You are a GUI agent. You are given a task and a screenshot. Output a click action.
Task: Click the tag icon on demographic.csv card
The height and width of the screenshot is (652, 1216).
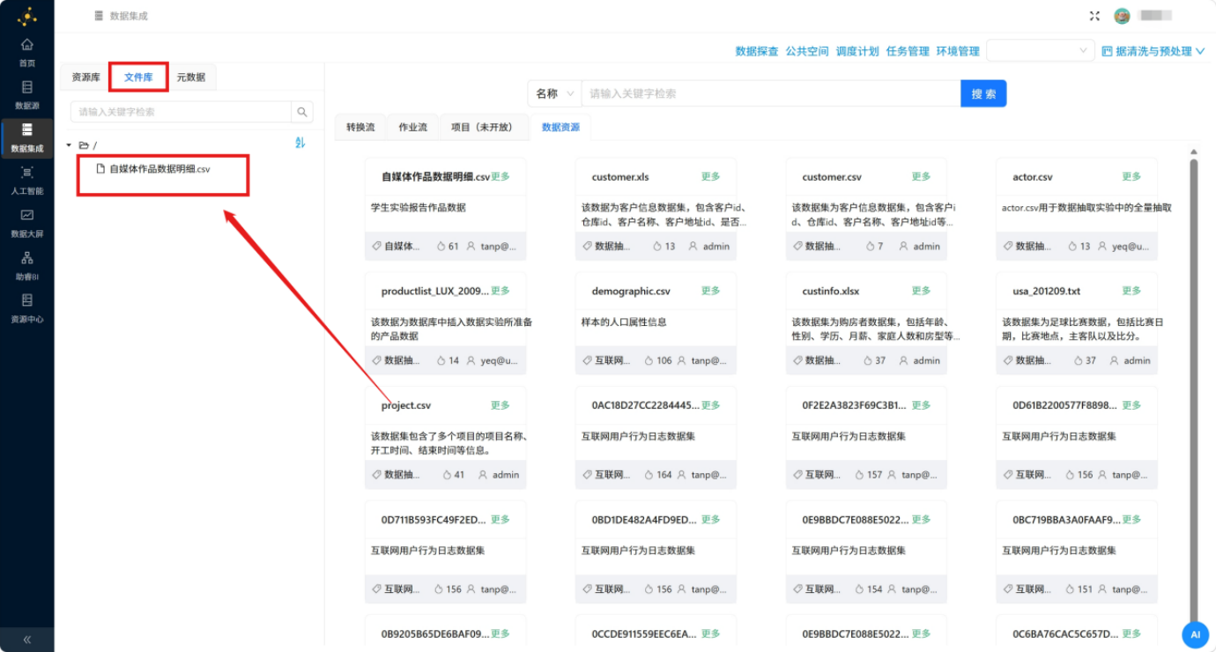tap(588, 360)
